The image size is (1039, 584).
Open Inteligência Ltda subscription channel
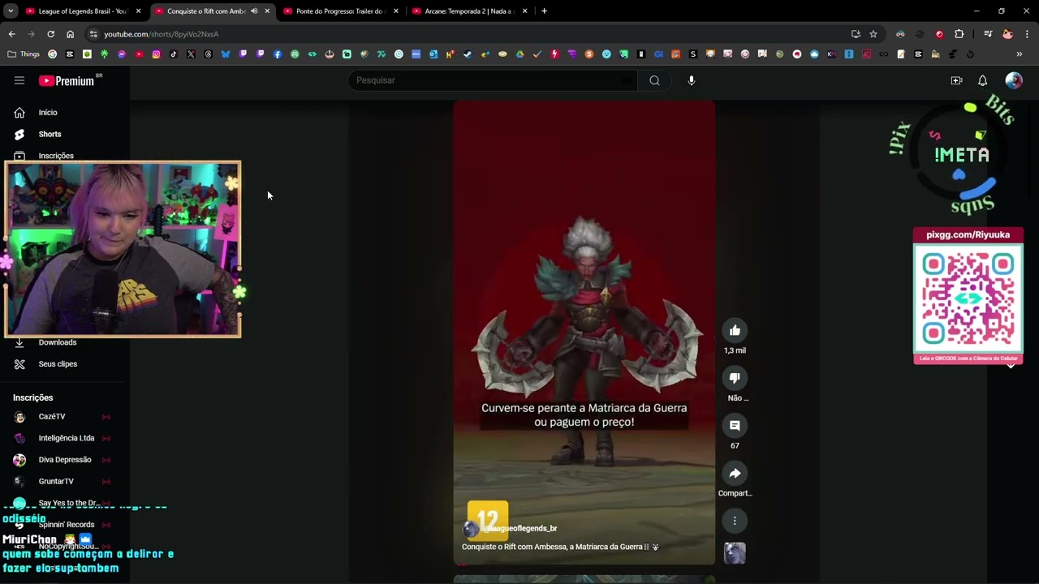click(65, 438)
